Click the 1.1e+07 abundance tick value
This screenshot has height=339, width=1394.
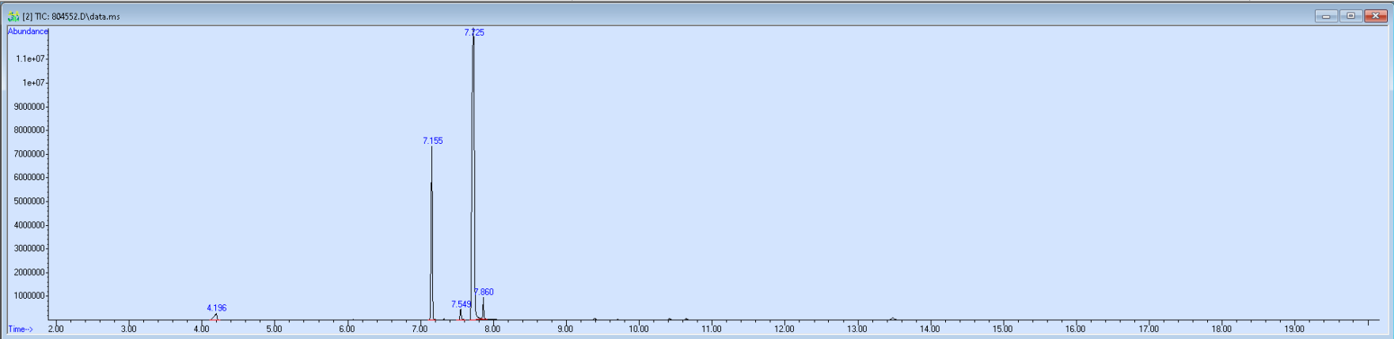click(x=31, y=58)
